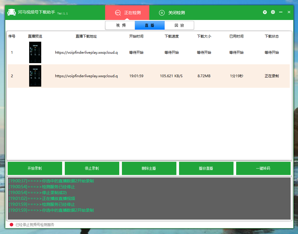Click the 停止录制 button
Viewport: 298px width, 234px height.
point(92,168)
